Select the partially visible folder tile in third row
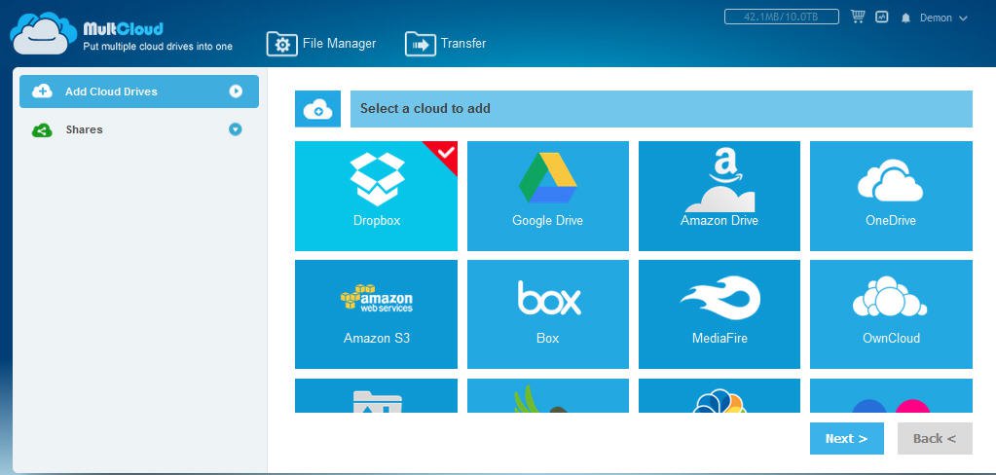Screen dimensions: 996x475 click(376, 395)
